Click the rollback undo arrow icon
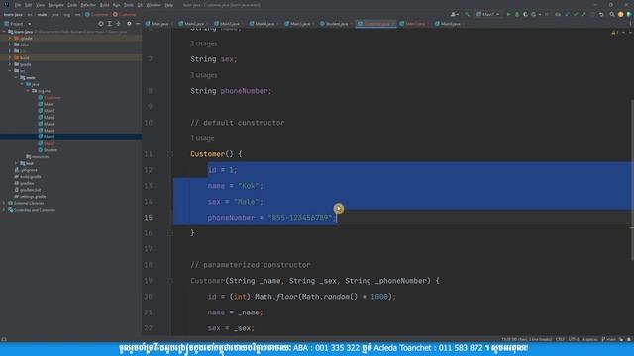The height and width of the screenshot is (356, 634). tap(601, 14)
